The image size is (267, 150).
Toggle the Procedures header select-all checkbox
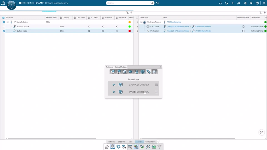(137, 17)
